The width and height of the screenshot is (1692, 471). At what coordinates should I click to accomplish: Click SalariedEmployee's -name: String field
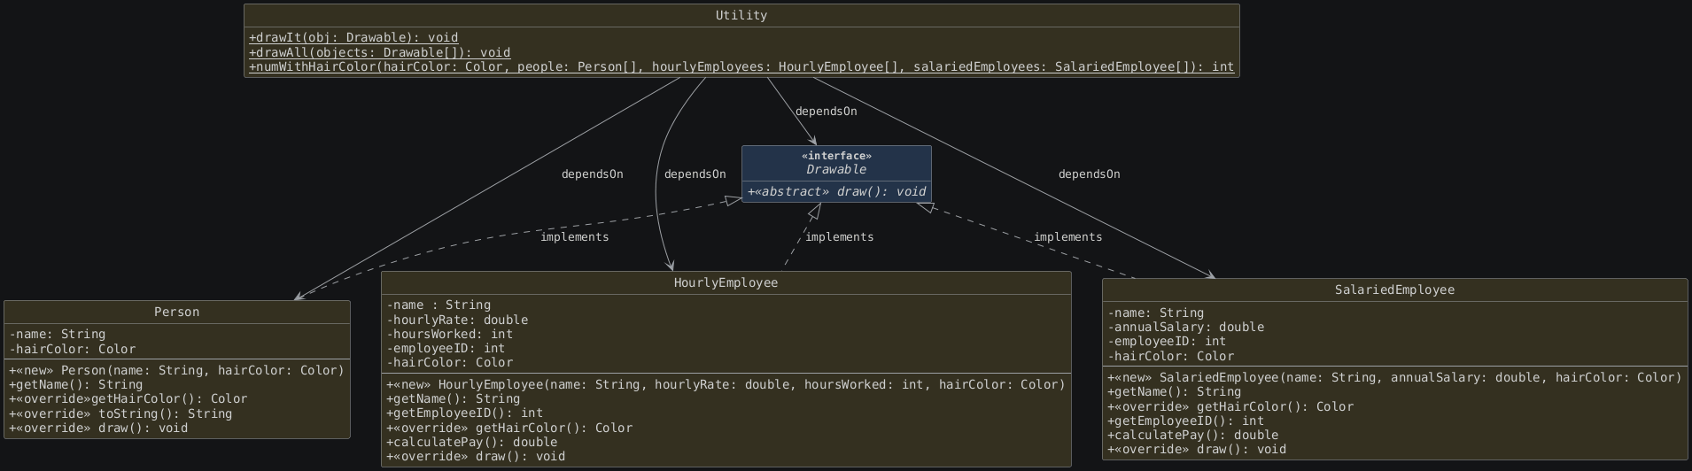[1155, 313]
